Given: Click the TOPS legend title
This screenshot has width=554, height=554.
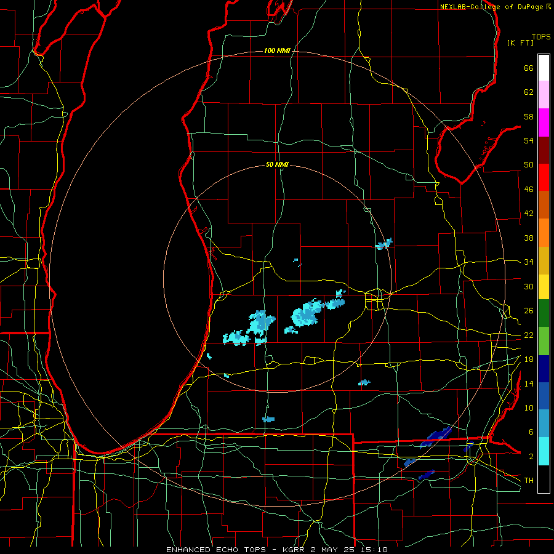Looking at the screenshot, I should point(541,37).
